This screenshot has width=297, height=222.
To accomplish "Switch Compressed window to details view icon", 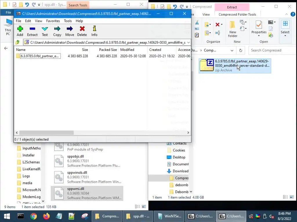I will click(x=285, y=197).
